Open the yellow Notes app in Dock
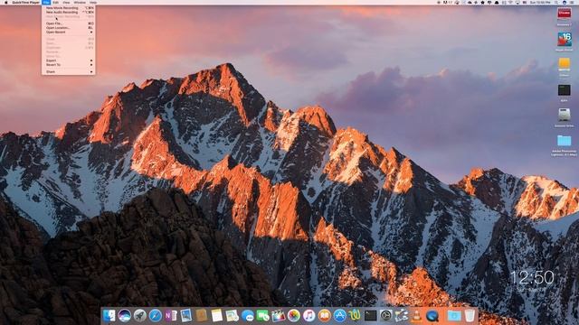Image resolution: width=579 pixels, height=325 pixels. tap(217, 316)
